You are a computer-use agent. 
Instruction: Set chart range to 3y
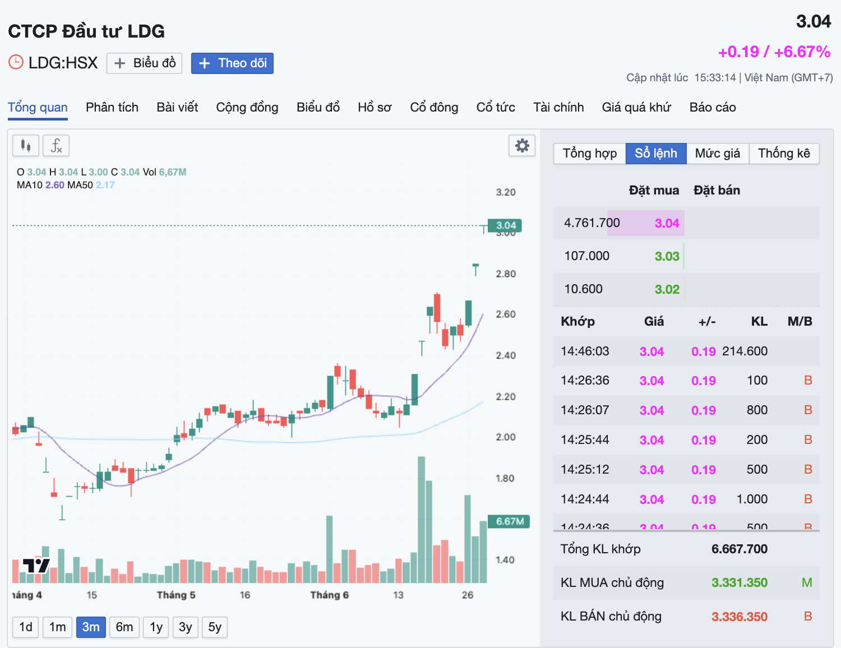(186, 627)
